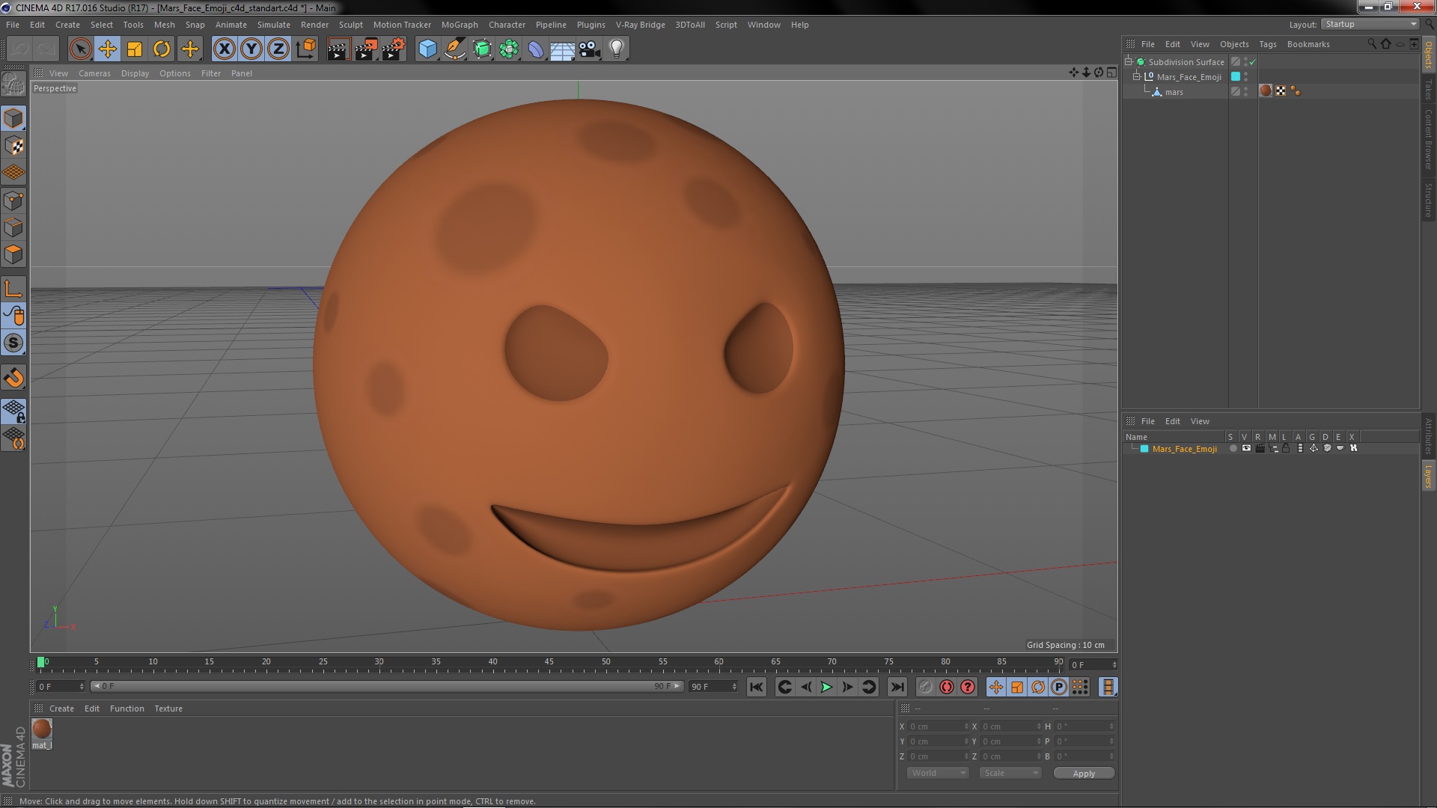
Task: Open Scale mode dropdown
Action: click(1010, 773)
